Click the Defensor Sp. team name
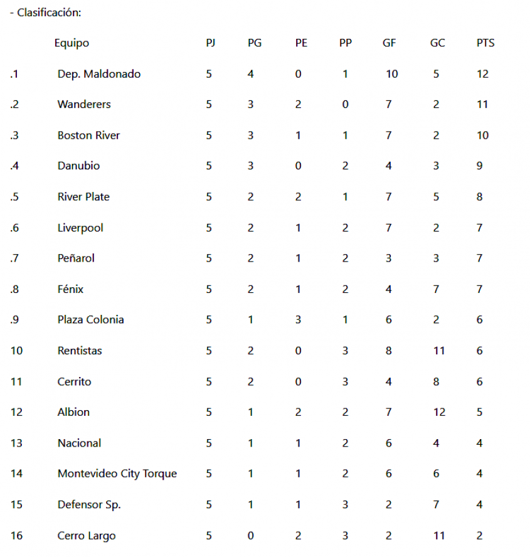Screen dimensions: 530x557 [x=89, y=505]
